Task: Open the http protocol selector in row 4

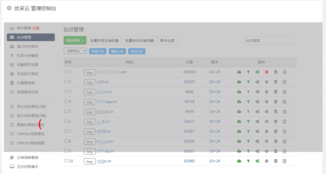Action: click(90, 102)
